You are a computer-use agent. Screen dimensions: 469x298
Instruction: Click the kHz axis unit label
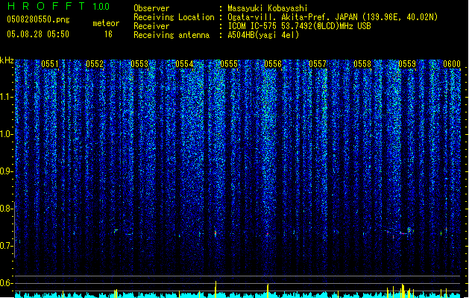point(7,60)
